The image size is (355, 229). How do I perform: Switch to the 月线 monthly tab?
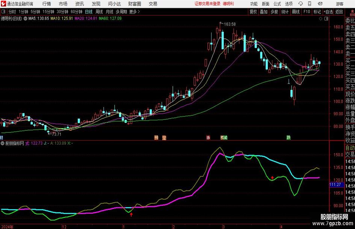click(x=110, y=12)
